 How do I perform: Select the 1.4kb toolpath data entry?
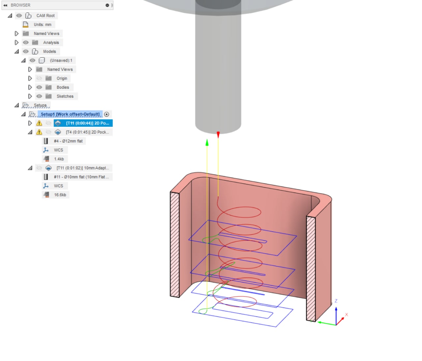(x=59, y=159)
